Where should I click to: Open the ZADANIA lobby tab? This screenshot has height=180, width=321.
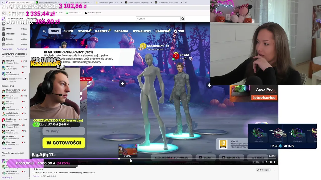[121, 31]
